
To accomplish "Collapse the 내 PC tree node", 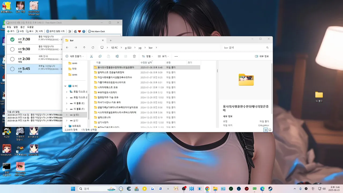I will click(65, 86).
